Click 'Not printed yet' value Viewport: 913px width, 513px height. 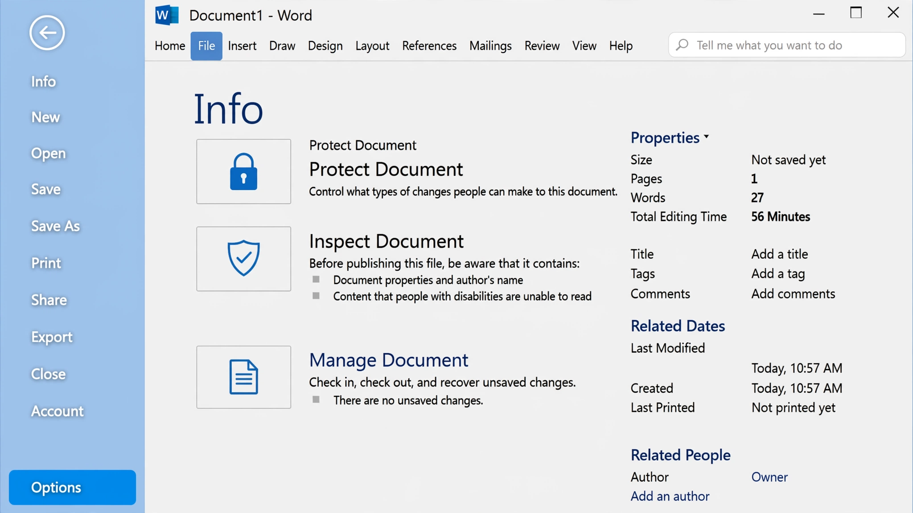click(793, 408)
